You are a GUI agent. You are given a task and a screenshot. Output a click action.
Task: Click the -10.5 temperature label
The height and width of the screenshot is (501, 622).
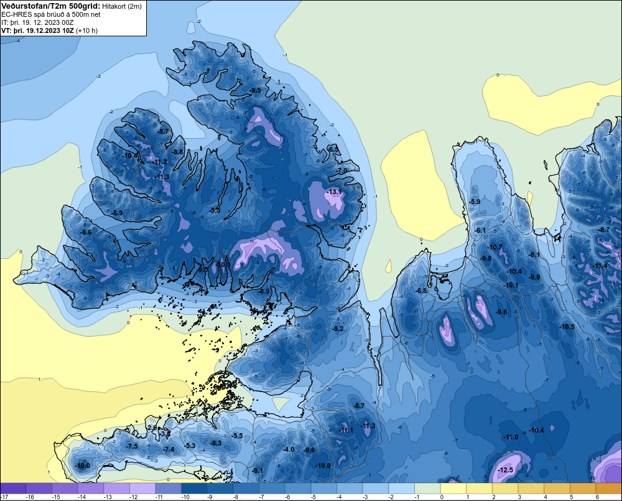567,326
